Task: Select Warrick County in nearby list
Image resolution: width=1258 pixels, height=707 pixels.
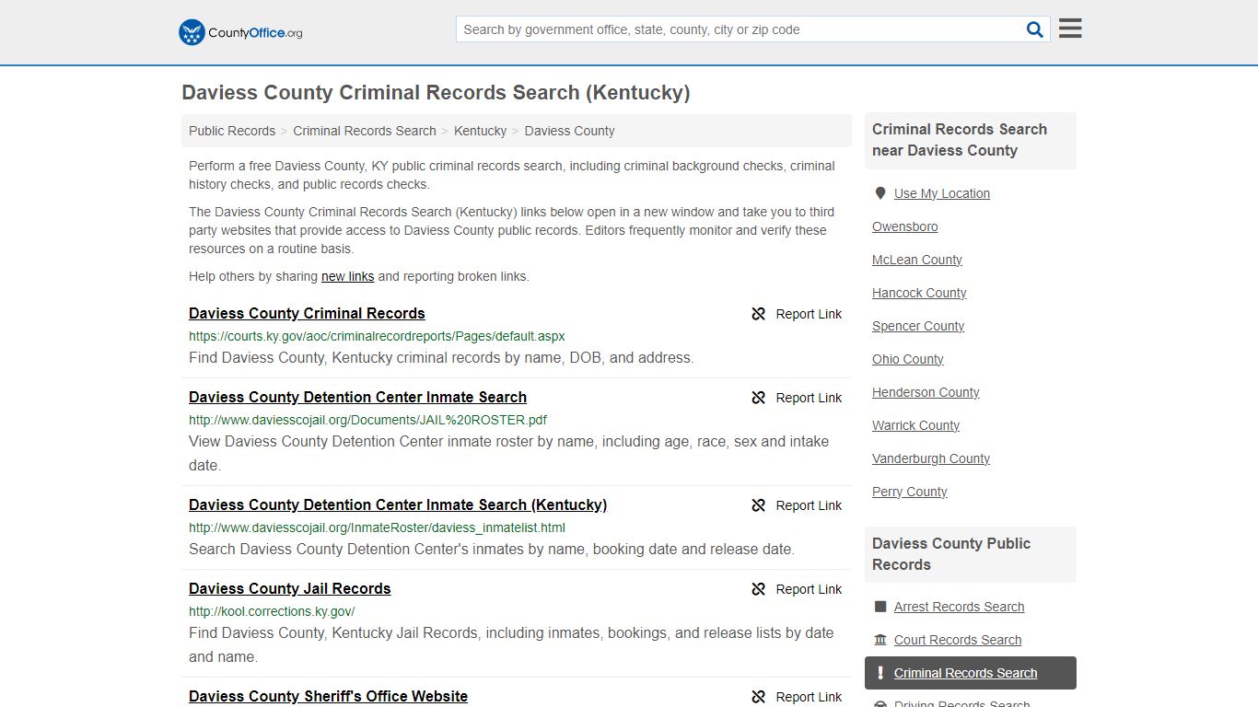Action: coord(915,425)
